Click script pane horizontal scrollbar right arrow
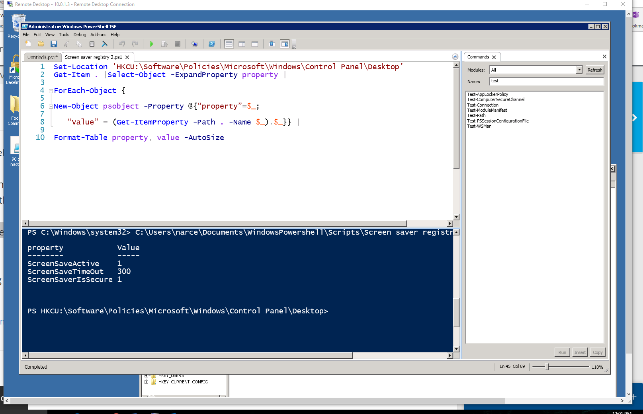 click(450, 224)
